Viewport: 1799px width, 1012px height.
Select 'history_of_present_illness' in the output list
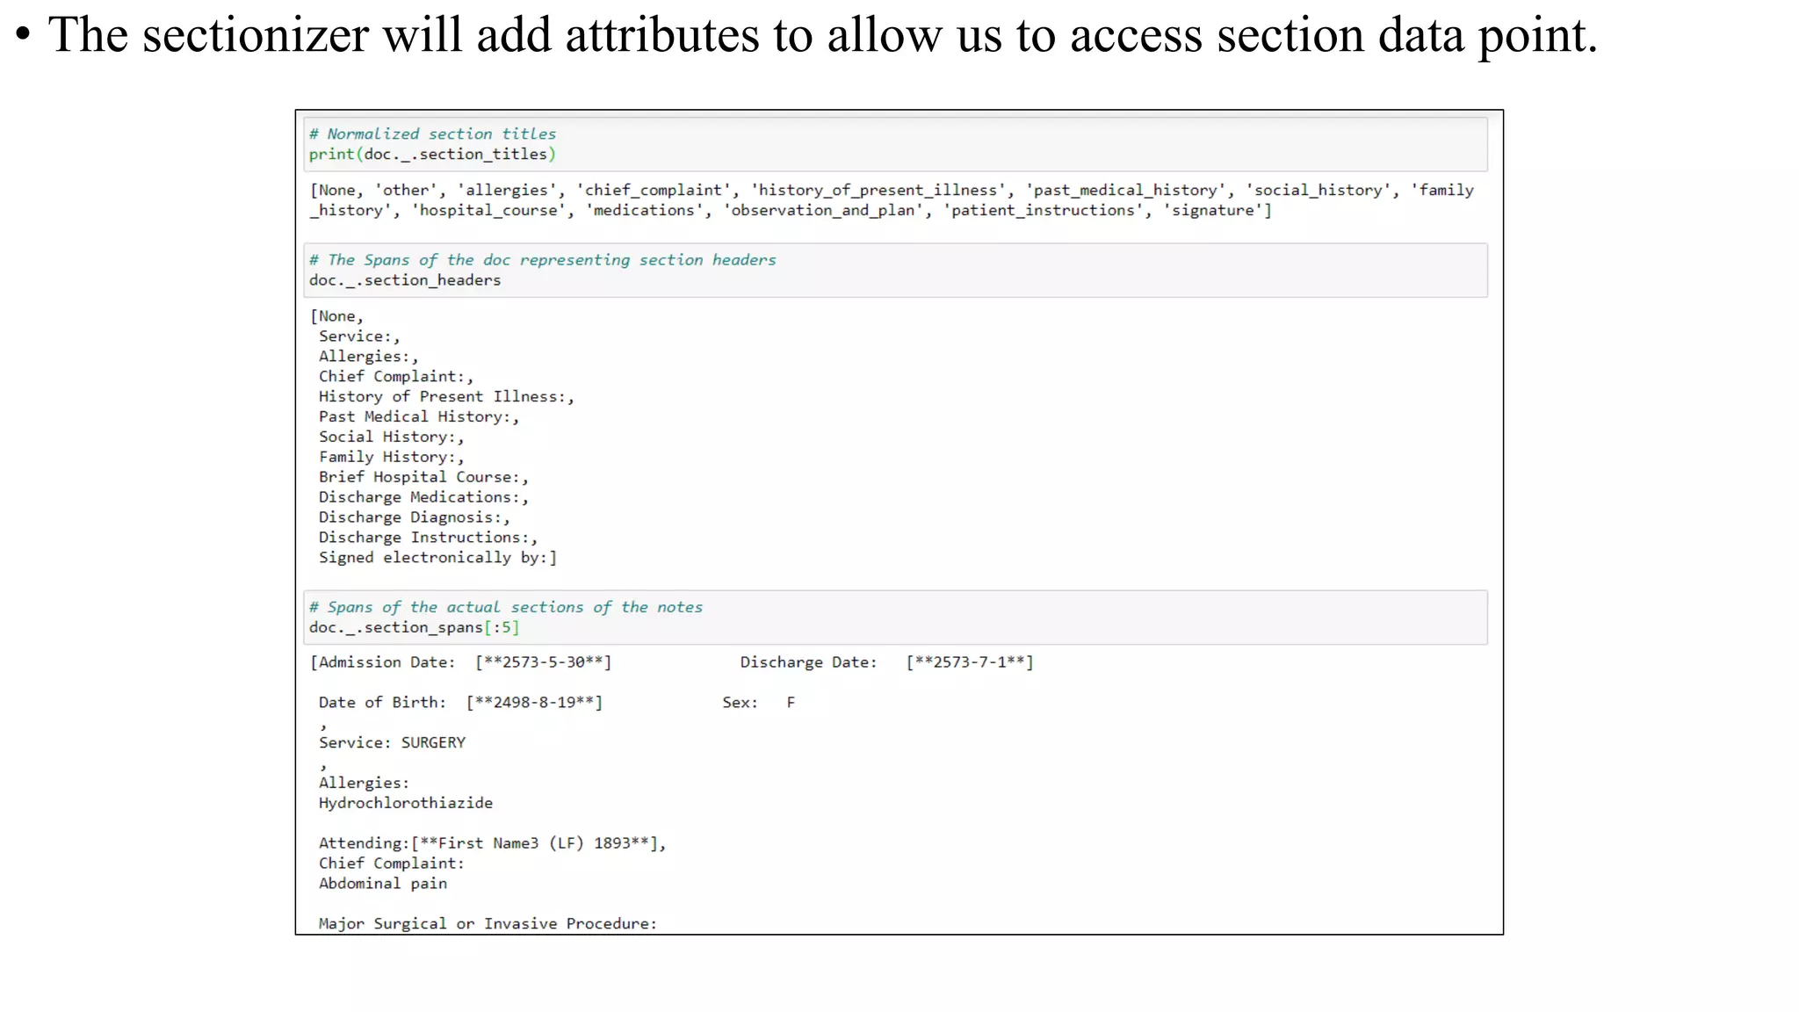click(x=878, y=190)
